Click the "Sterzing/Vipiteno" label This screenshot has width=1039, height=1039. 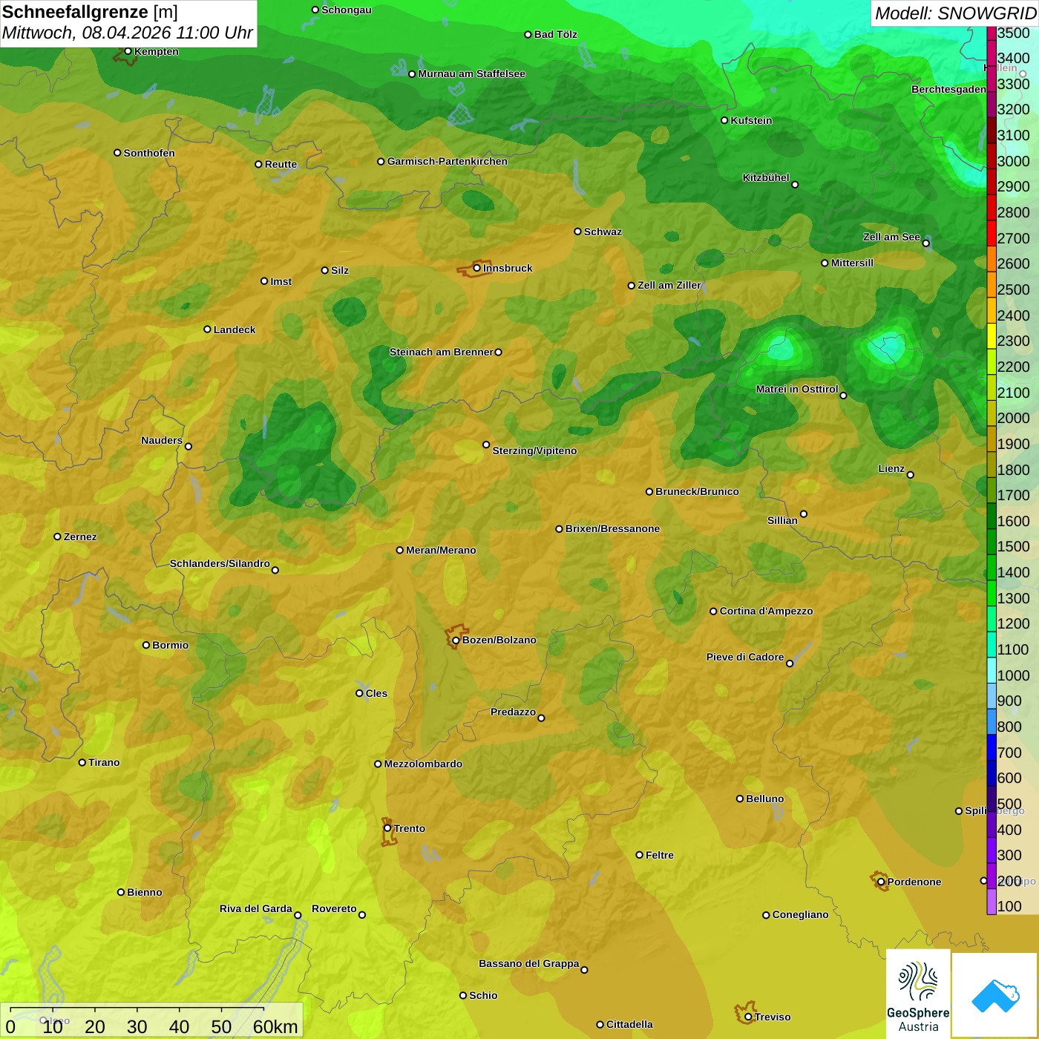pos(534,450)
